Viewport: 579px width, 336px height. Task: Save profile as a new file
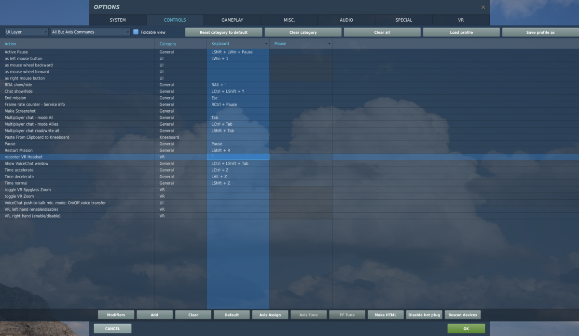[x=540, y=32]
